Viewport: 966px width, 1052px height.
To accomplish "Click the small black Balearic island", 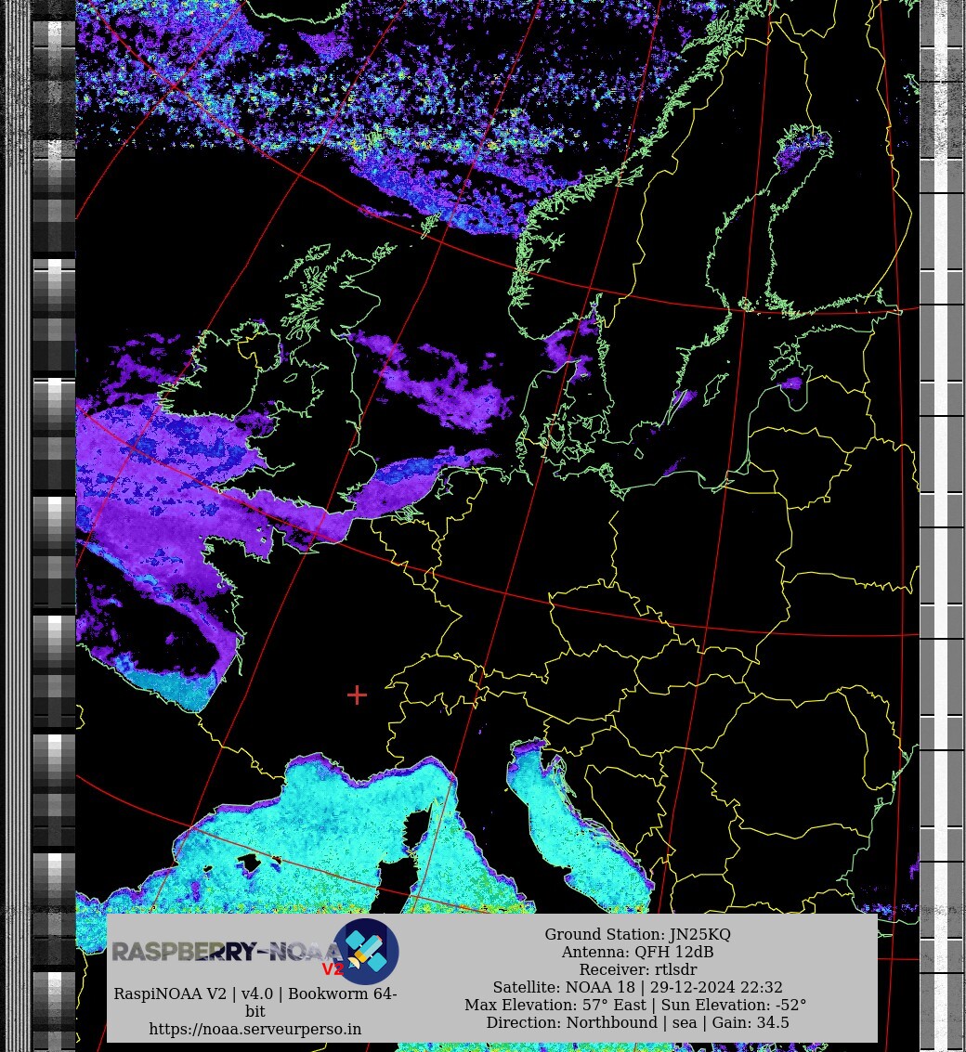I will coord(249,864).
